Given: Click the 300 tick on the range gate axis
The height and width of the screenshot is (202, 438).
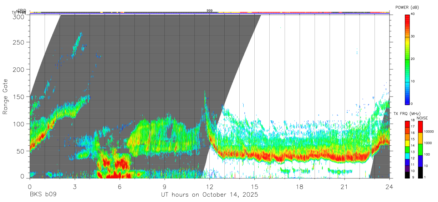Looking at the screenshot, I should click(19, 17).
